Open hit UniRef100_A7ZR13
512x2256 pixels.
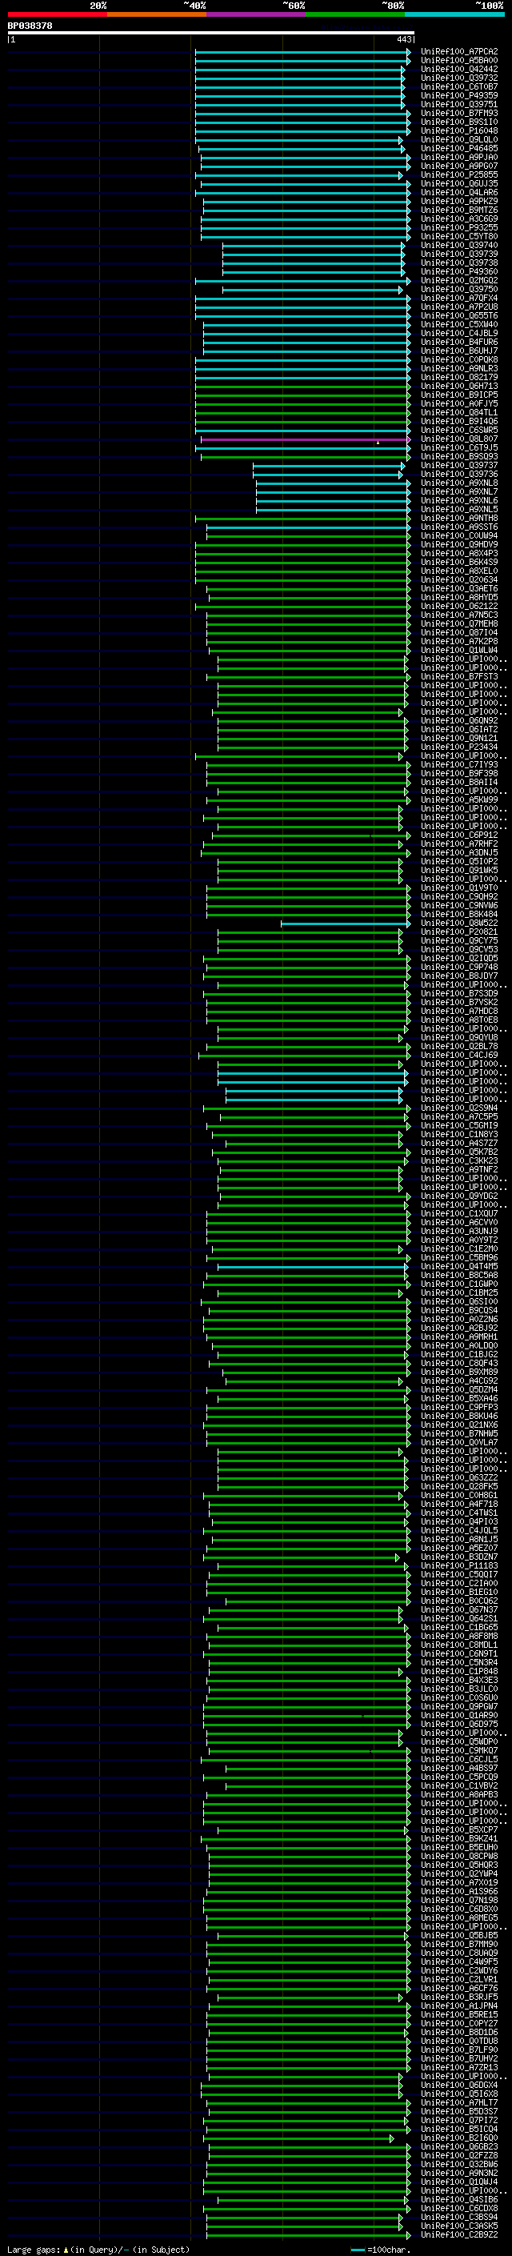click(x=459, y=2068)
